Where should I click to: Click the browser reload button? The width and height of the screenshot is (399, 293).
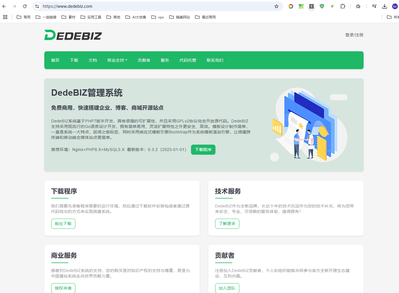click(x=25, y=6)
